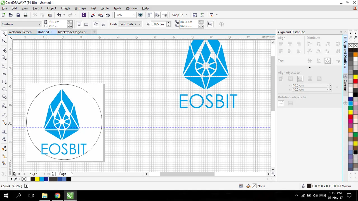This screenshot has height=201, width=358.
Task: Toggle Show Guidelines button
Action: tap(165, 15)
